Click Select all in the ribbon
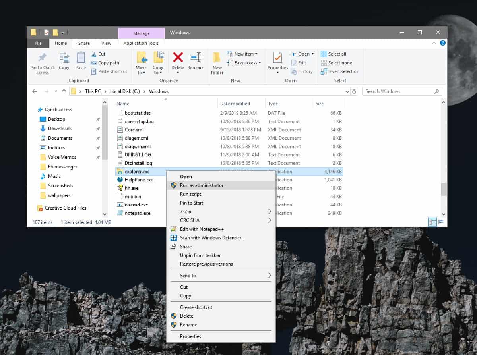 click(335, 54)
